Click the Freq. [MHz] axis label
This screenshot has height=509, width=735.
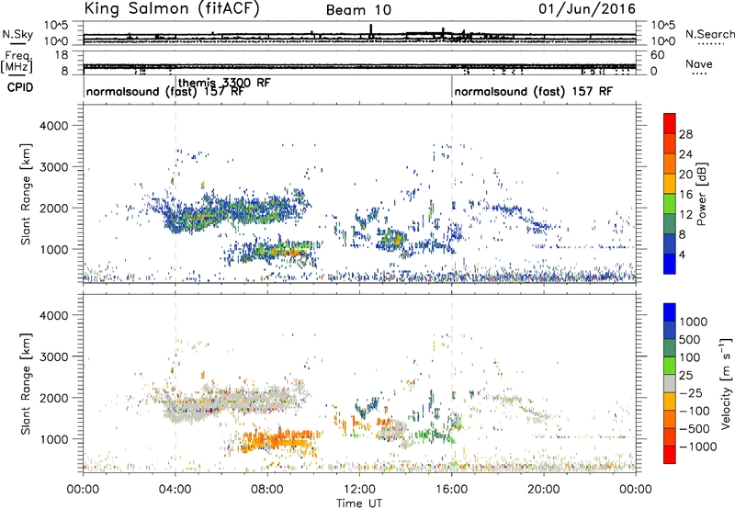pyautogui.click(x=17, y=62)
